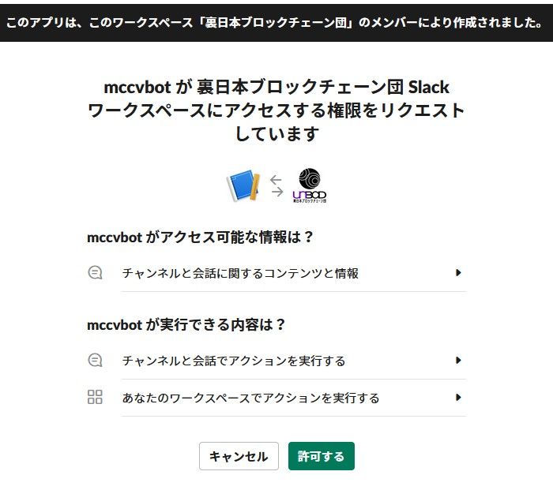
Task: Click the mccvbot app icon
Action: pyautogui.click(x=243, y=185)
